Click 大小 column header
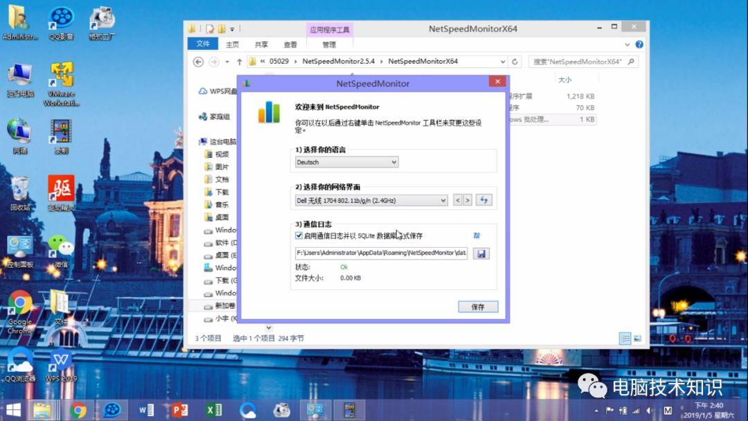748x421 pixels. pyautogui.click(x=565, y=80)
